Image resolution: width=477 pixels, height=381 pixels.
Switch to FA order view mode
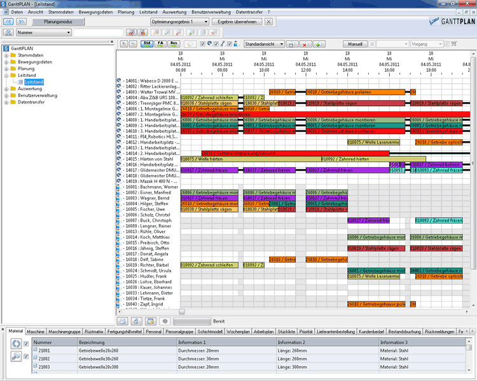pyautogui.click(x=160, y=44)
